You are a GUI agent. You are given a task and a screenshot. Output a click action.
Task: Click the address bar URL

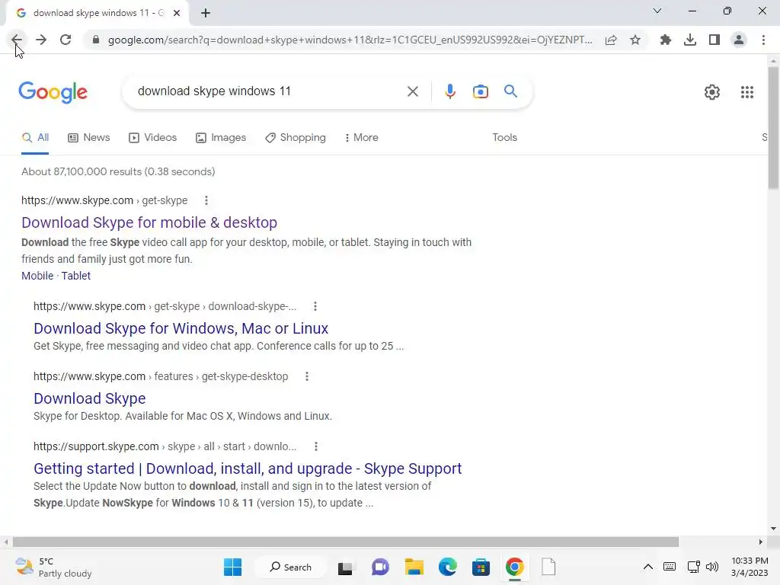coord(350,40)
